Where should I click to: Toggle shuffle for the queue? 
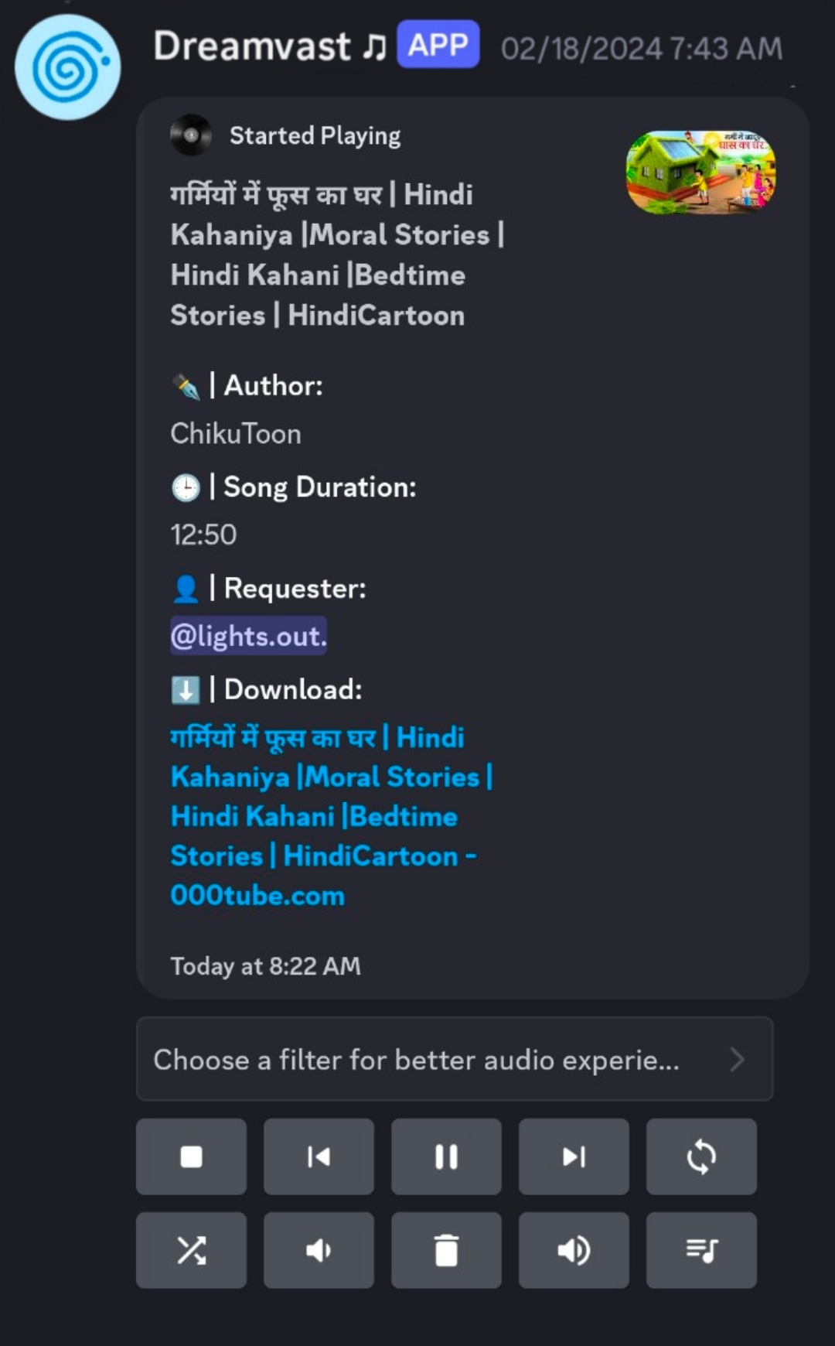(191, 1250)
